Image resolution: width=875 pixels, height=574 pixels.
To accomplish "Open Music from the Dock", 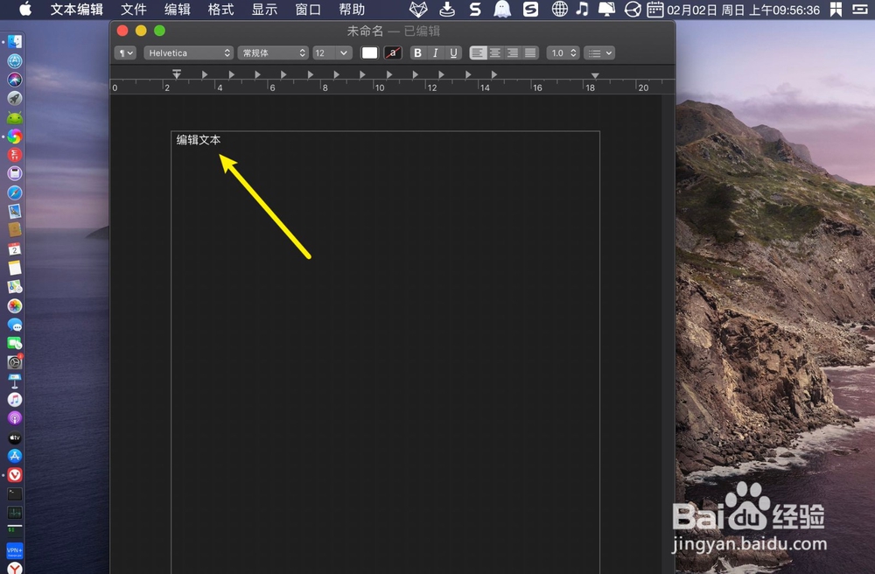I will click(x=15, y=399).
